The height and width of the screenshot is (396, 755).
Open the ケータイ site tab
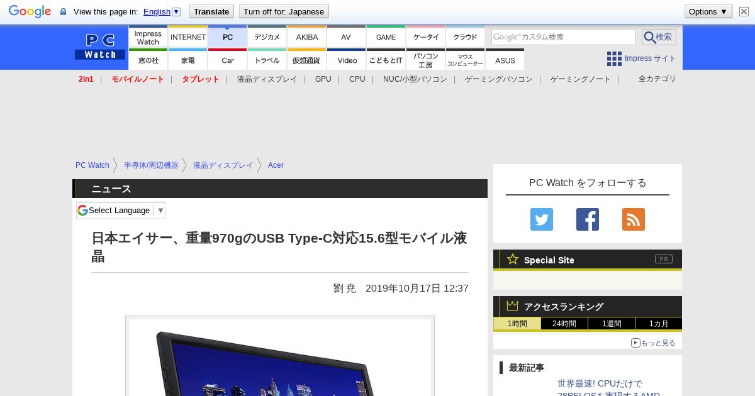pos(425,37)
